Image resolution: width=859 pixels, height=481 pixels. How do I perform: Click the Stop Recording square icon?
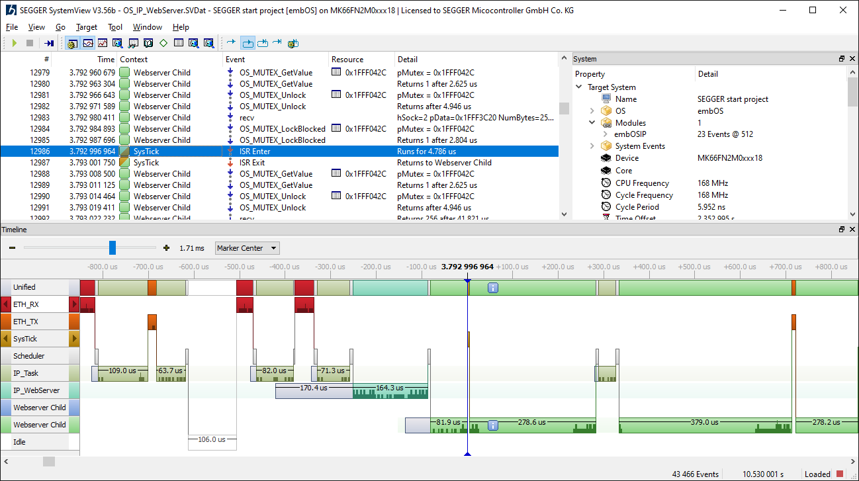click(30, 43)
